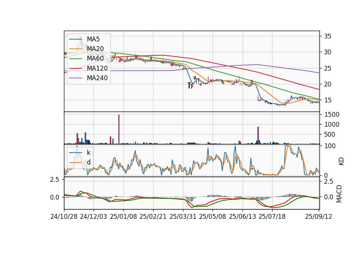
Task: Click the purple MA240 legend line sample
Action: tap(75, 78)
